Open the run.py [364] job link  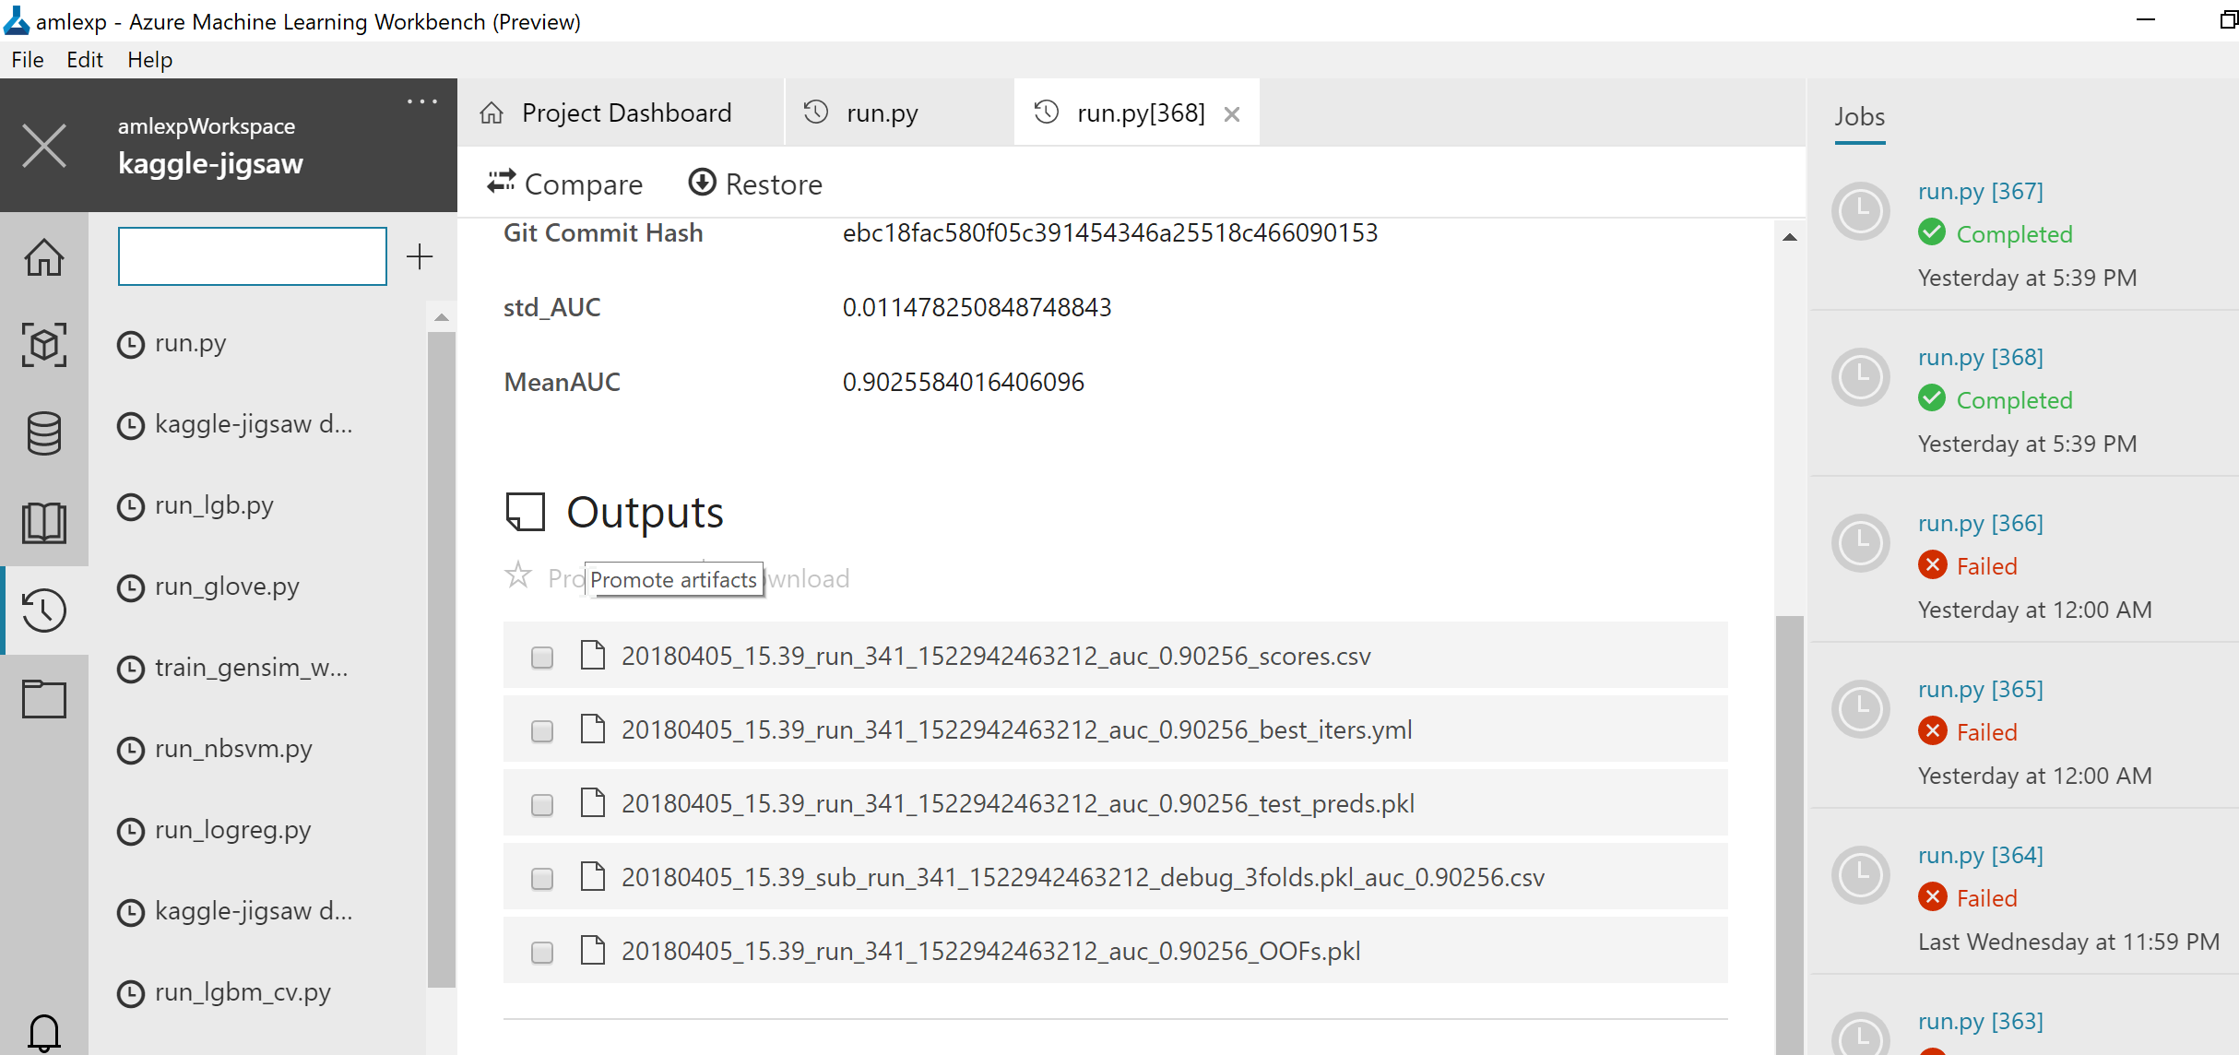(x=1981, y=855)
